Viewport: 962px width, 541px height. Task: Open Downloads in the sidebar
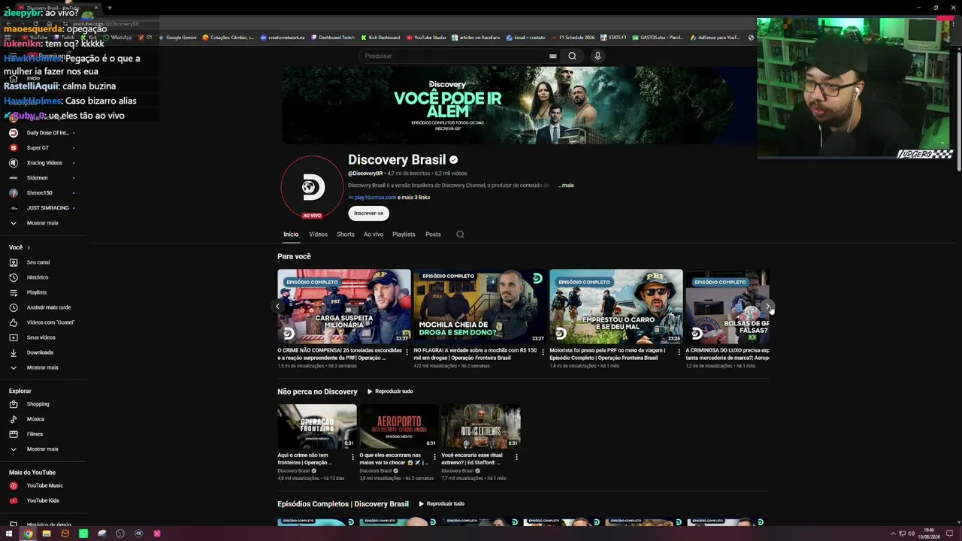coord(40,352)
